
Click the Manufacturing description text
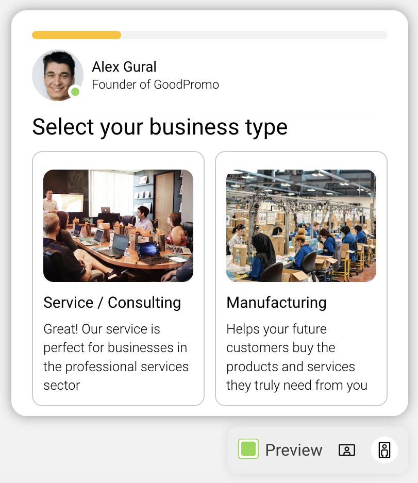(x=296, y=357)
